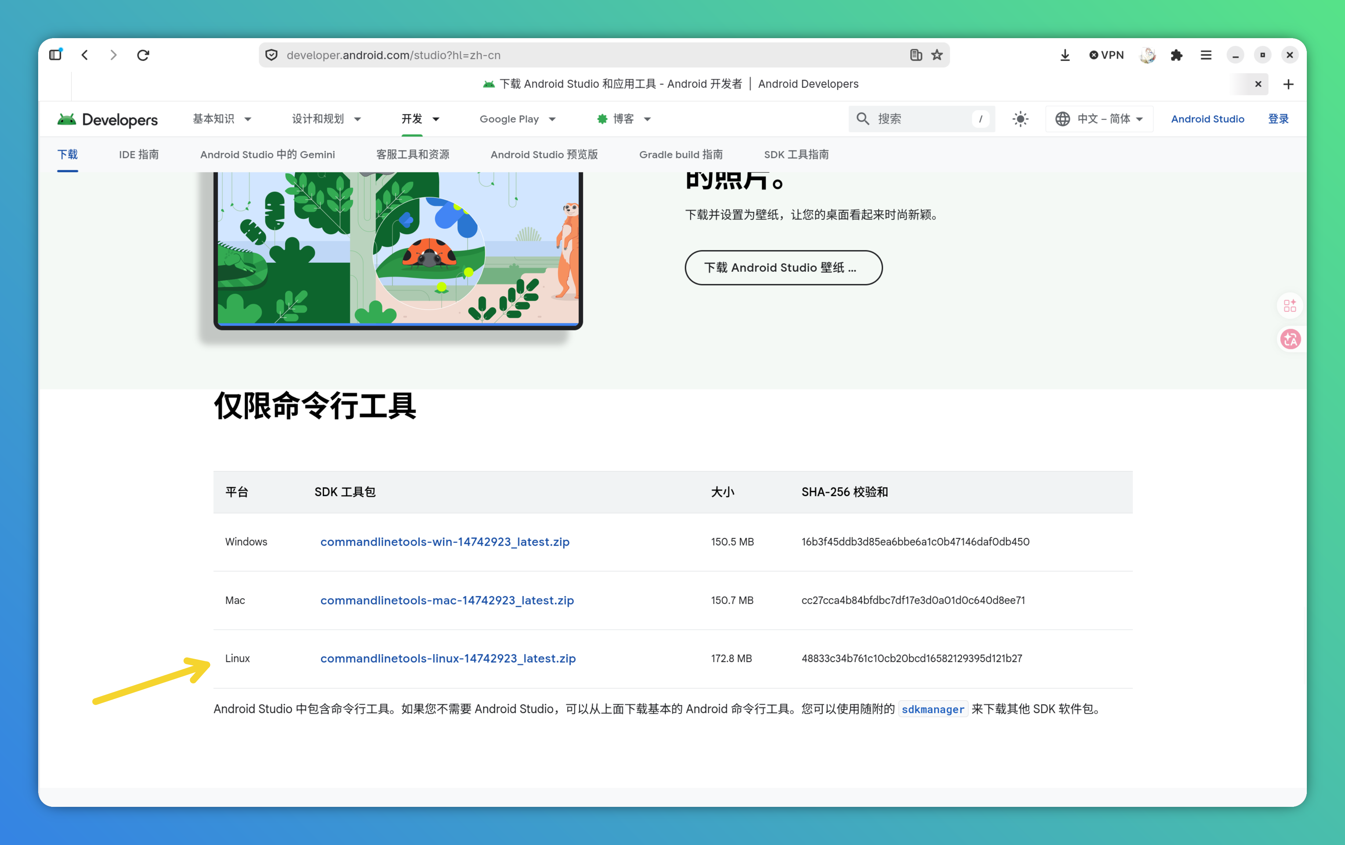
Task: Open the site security shield icon
Action: (271, 55)
